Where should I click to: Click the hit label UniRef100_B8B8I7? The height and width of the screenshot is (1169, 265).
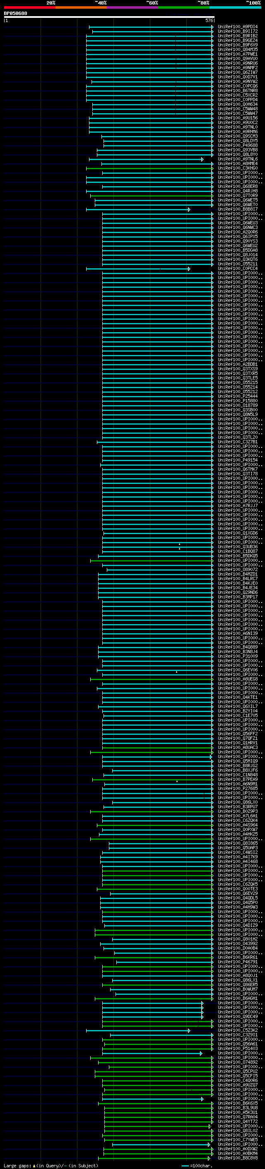click(x=237, y=209)
